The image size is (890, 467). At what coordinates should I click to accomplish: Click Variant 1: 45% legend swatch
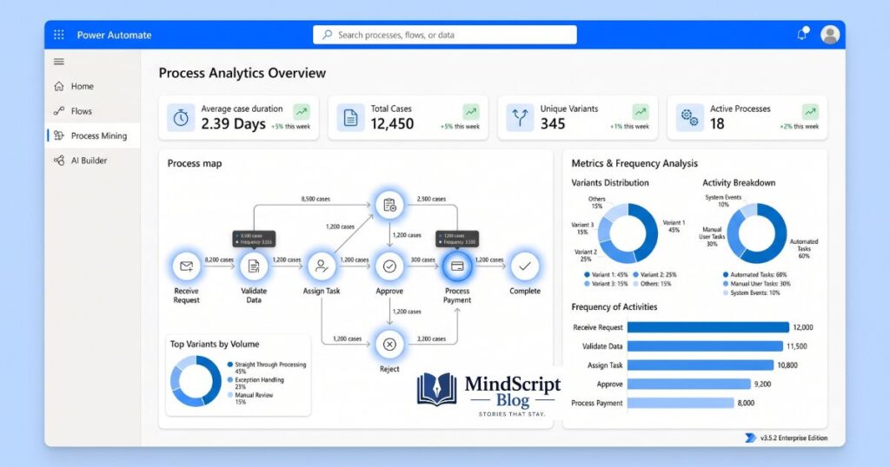click(x=587, y=274)
